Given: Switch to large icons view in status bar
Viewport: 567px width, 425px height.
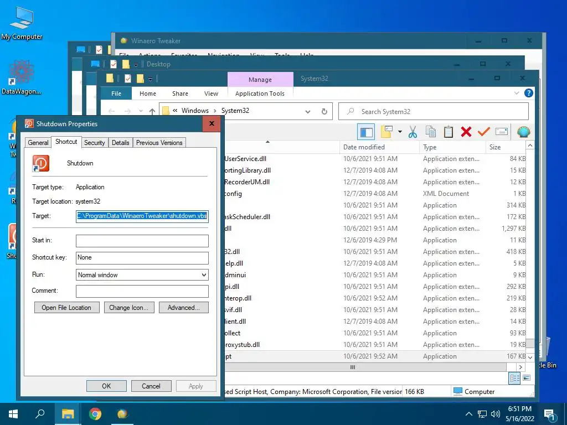Looking at the screenshot, I should [527, 378].
